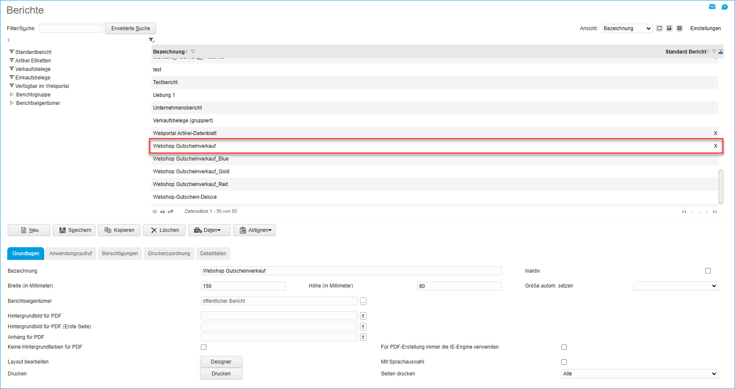Open the Ansicht dropdown

(627, 28)
